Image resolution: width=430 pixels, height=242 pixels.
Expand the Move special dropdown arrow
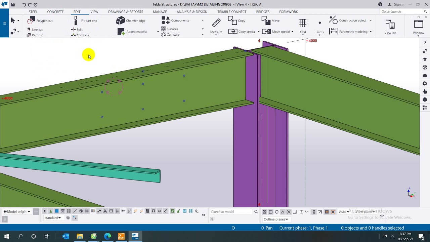(292, 32)
